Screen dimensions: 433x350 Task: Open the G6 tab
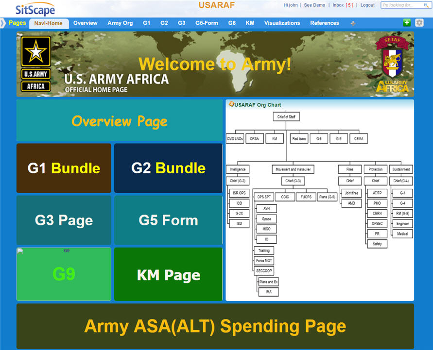point(232,23)
